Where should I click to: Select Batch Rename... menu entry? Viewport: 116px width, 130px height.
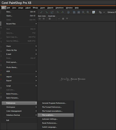pyautogui.click(x=19, y=98)
